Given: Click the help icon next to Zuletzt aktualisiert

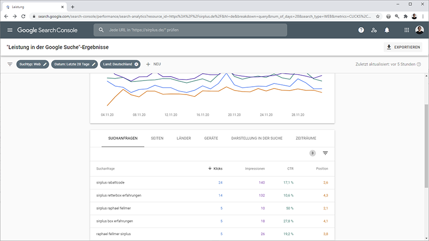Looking at the screenshot, I should click(418, 64).
